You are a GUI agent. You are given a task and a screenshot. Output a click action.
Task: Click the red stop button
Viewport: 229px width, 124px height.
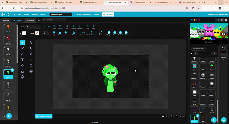tap(199, 20)
